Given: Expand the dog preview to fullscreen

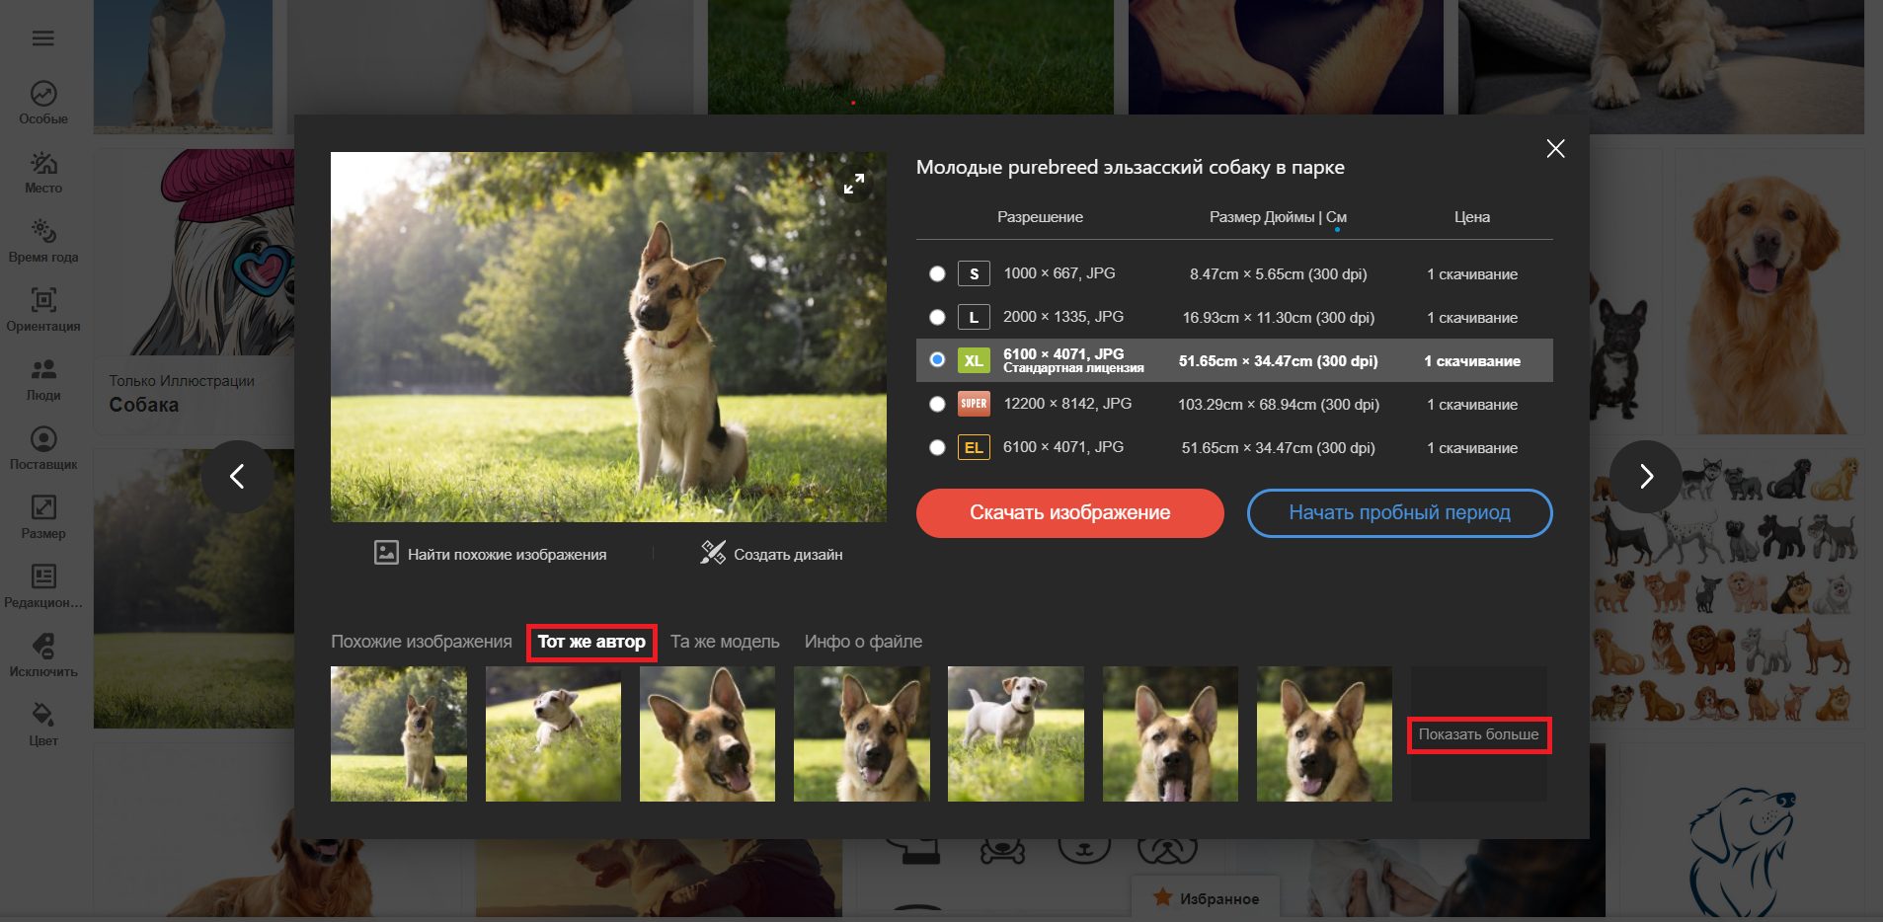Looking at the screenshot, I should pos(854,184).
